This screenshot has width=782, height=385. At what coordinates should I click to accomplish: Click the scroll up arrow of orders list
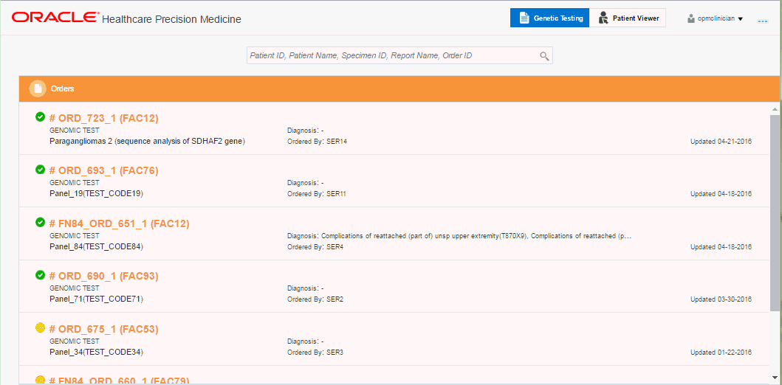click(x=775, y=110)
